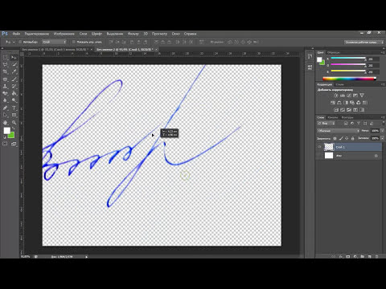Select the Zoom tool

point(14,122)
